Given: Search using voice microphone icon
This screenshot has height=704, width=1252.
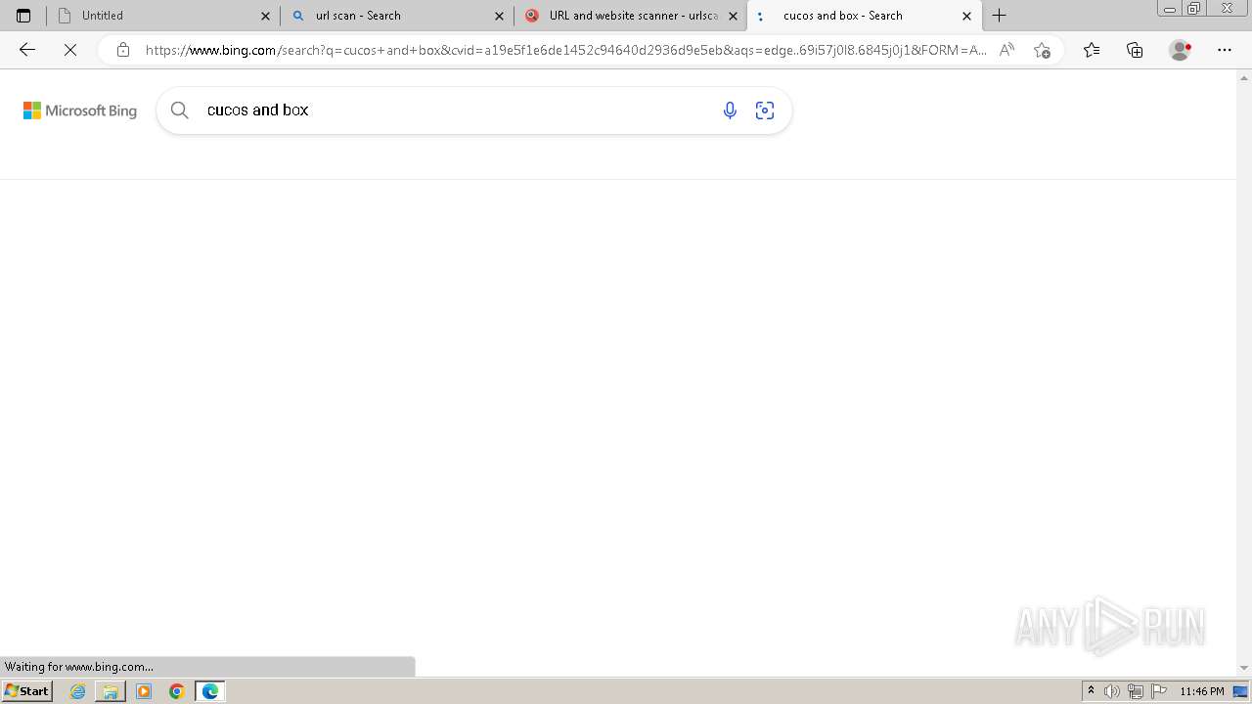Looking at the screenshot, I should pos(730,110).
